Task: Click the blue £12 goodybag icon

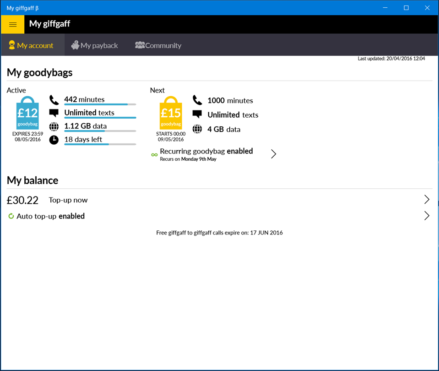Action: [27, 113]
